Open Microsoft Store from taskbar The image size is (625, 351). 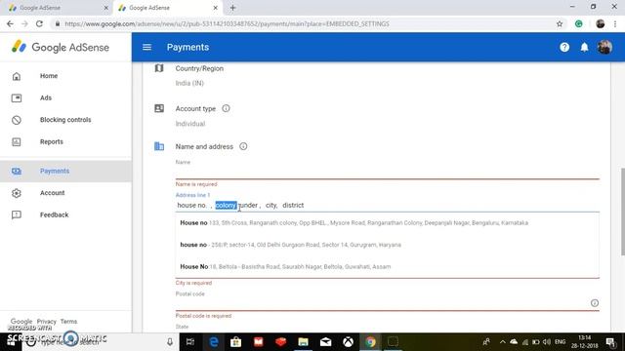pos(235,342)
